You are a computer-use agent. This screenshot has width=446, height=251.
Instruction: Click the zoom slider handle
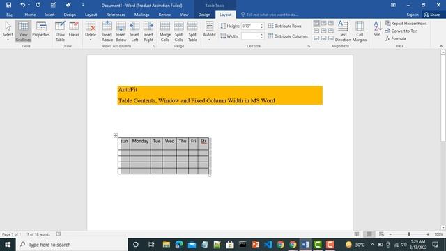coord(409,234)
